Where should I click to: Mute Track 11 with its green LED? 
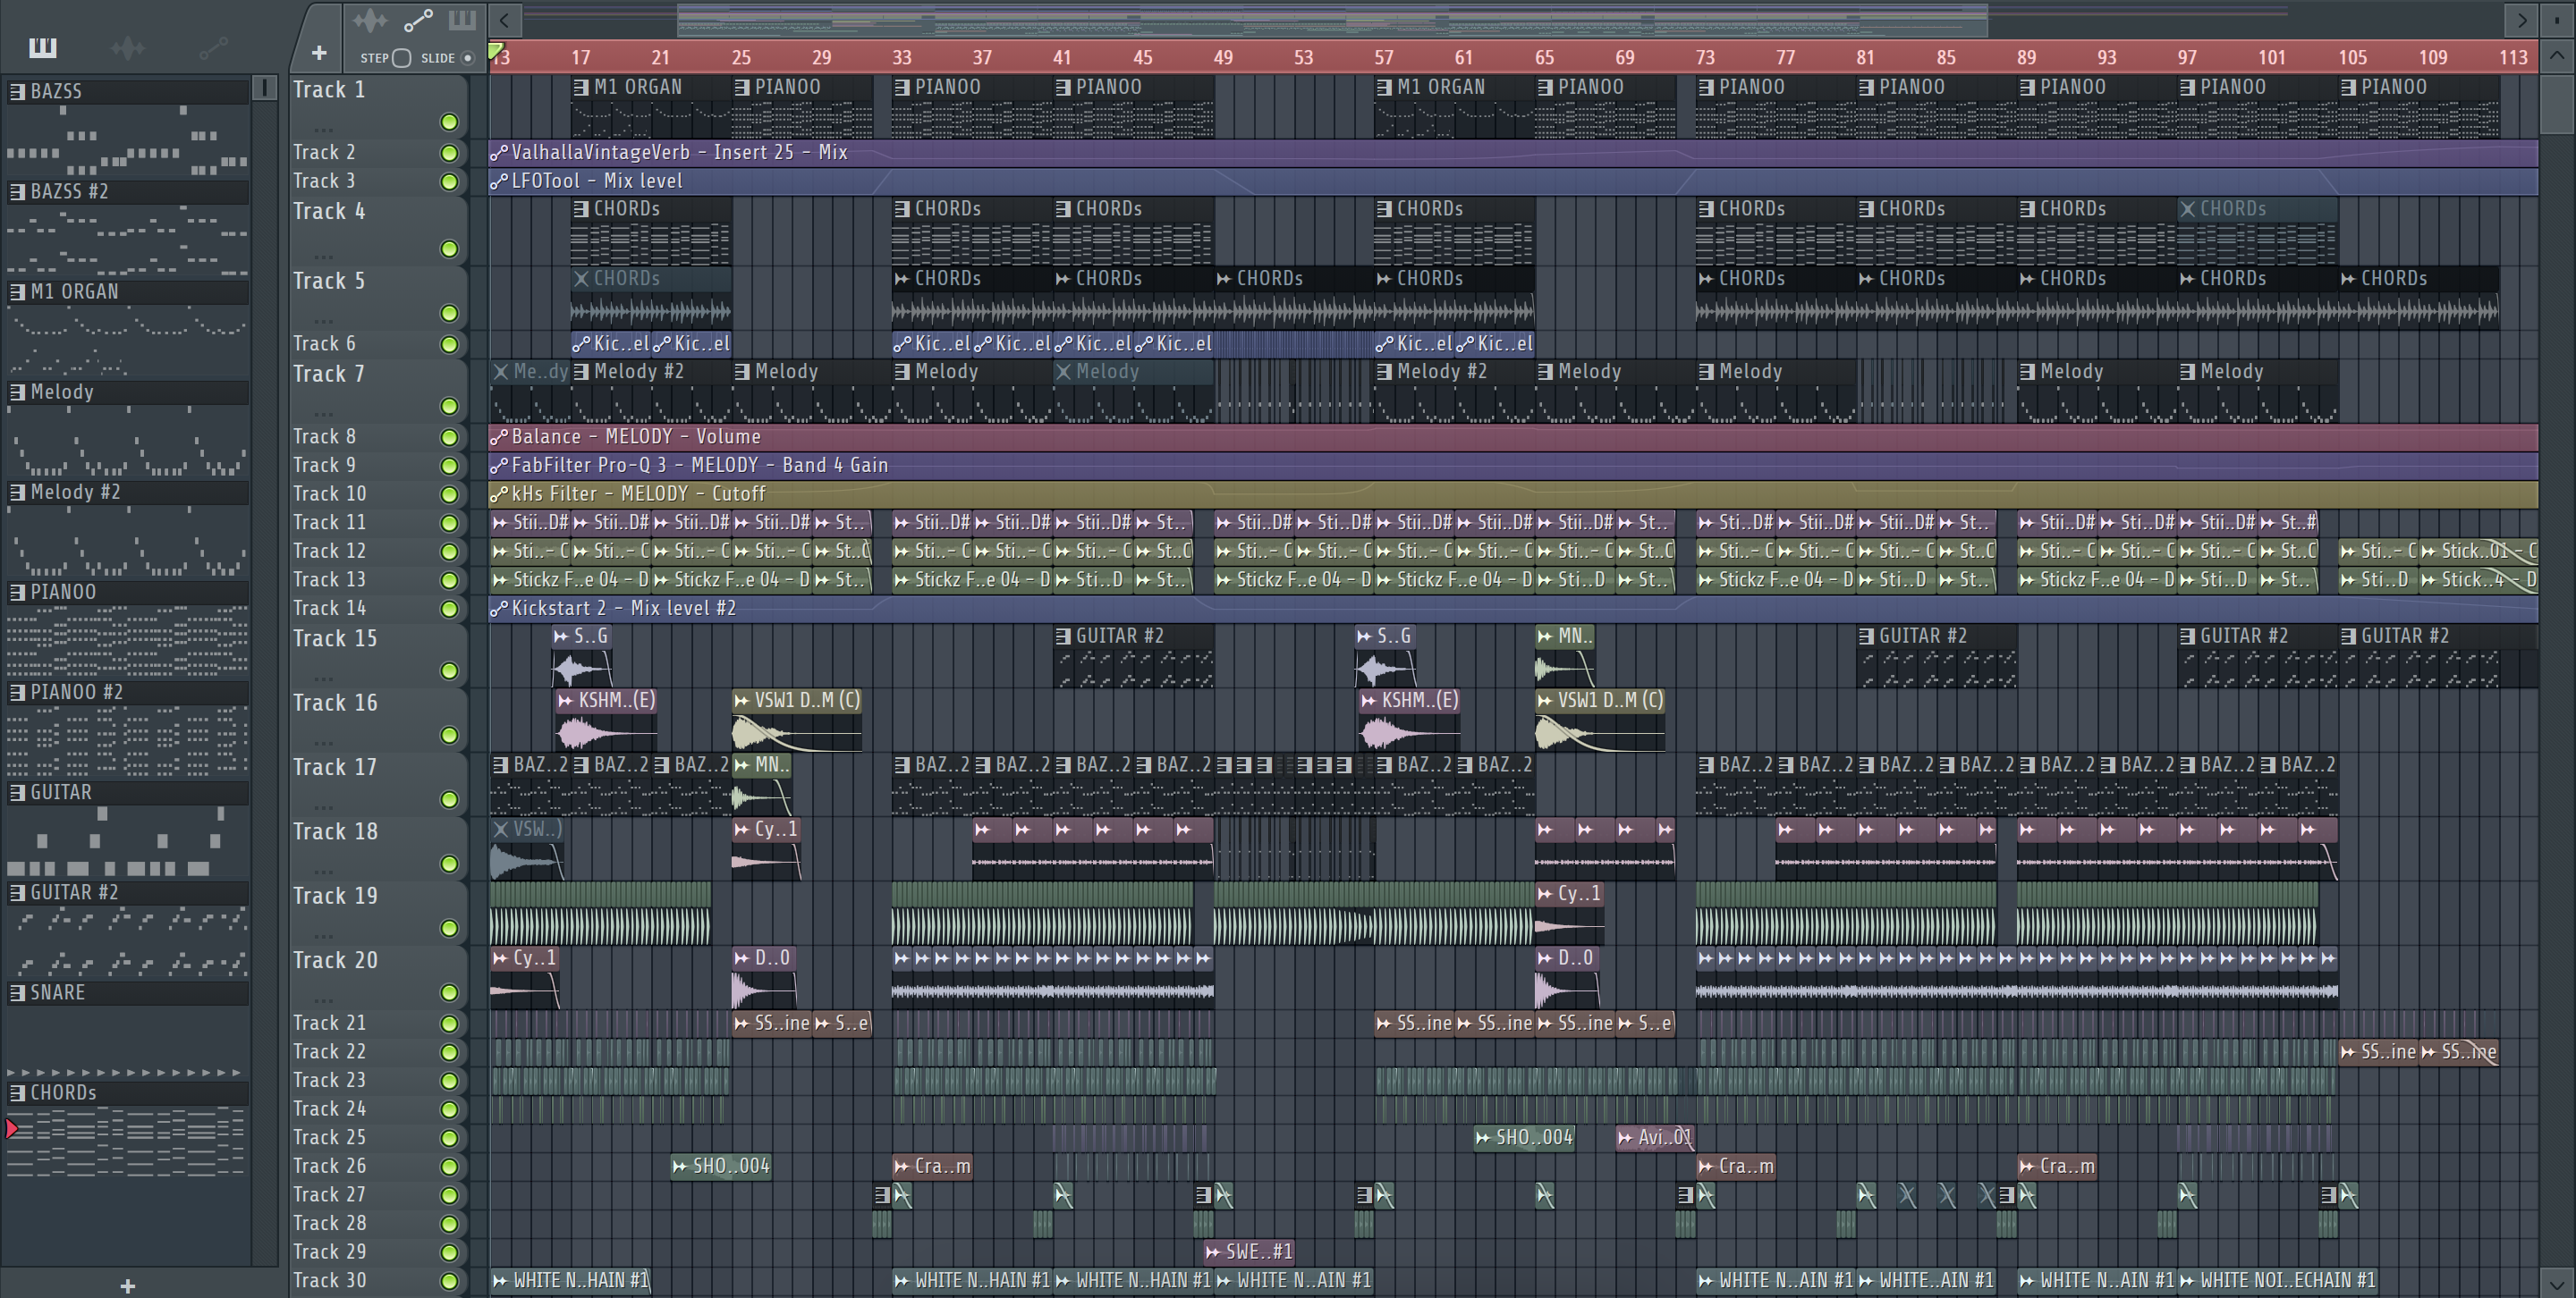pyautogui.click(x=449, y=524)
